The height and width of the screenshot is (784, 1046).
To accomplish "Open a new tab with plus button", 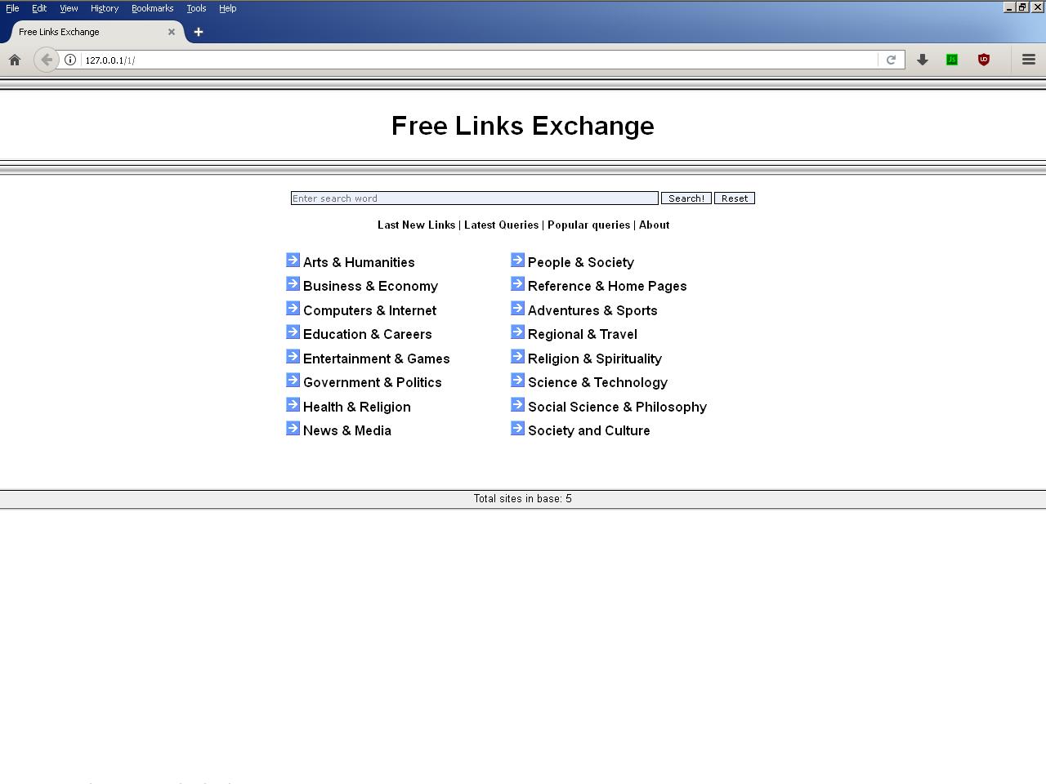I will 199,32.
